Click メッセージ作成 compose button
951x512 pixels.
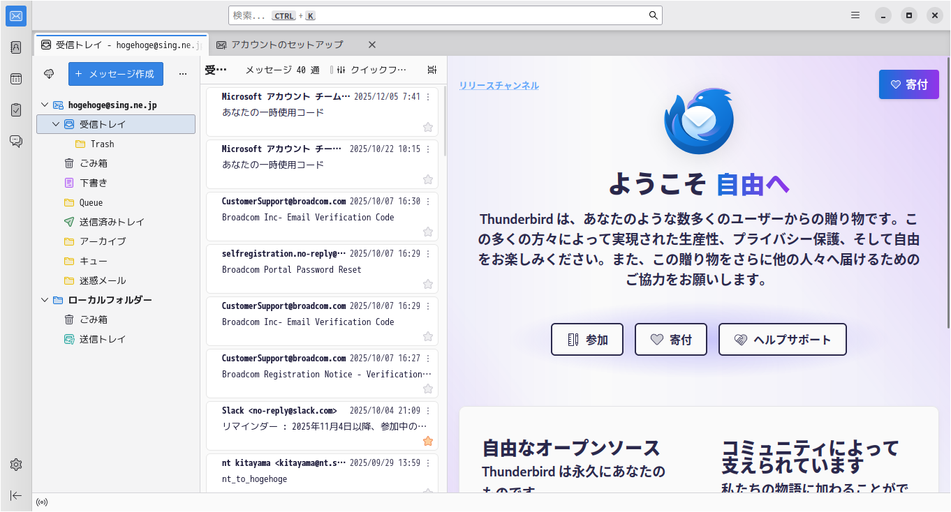click(116, 74)
